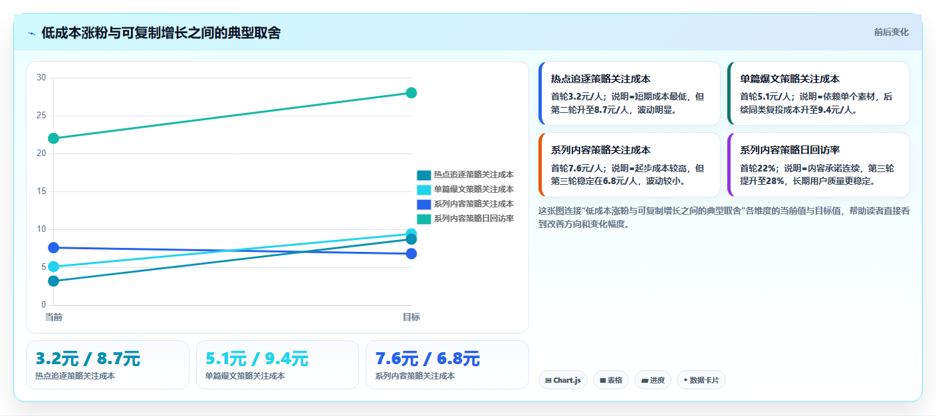Click the paragraph beginning 这张图连接
The height and width of the screenshot is (416, 936).
pyautogui.click(x=724, y=217)
